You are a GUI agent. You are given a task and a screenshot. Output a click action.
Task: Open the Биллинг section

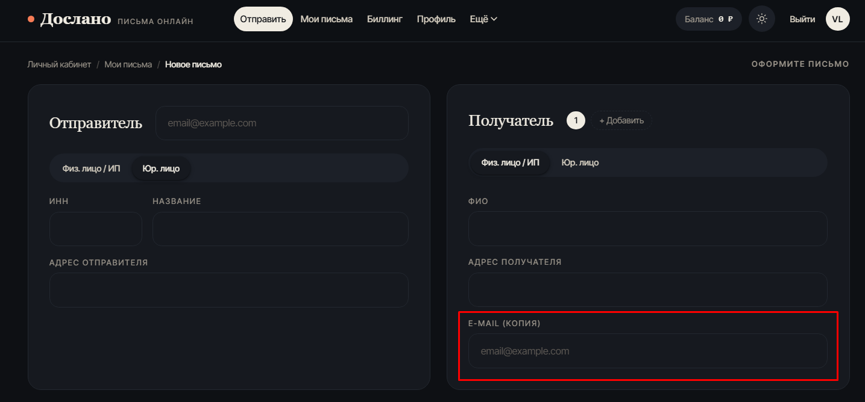tap(385, 19)
